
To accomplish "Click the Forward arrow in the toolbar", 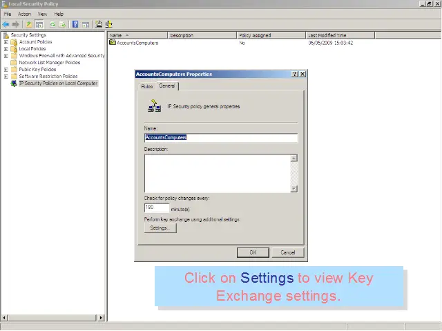I will pos(15,24).
